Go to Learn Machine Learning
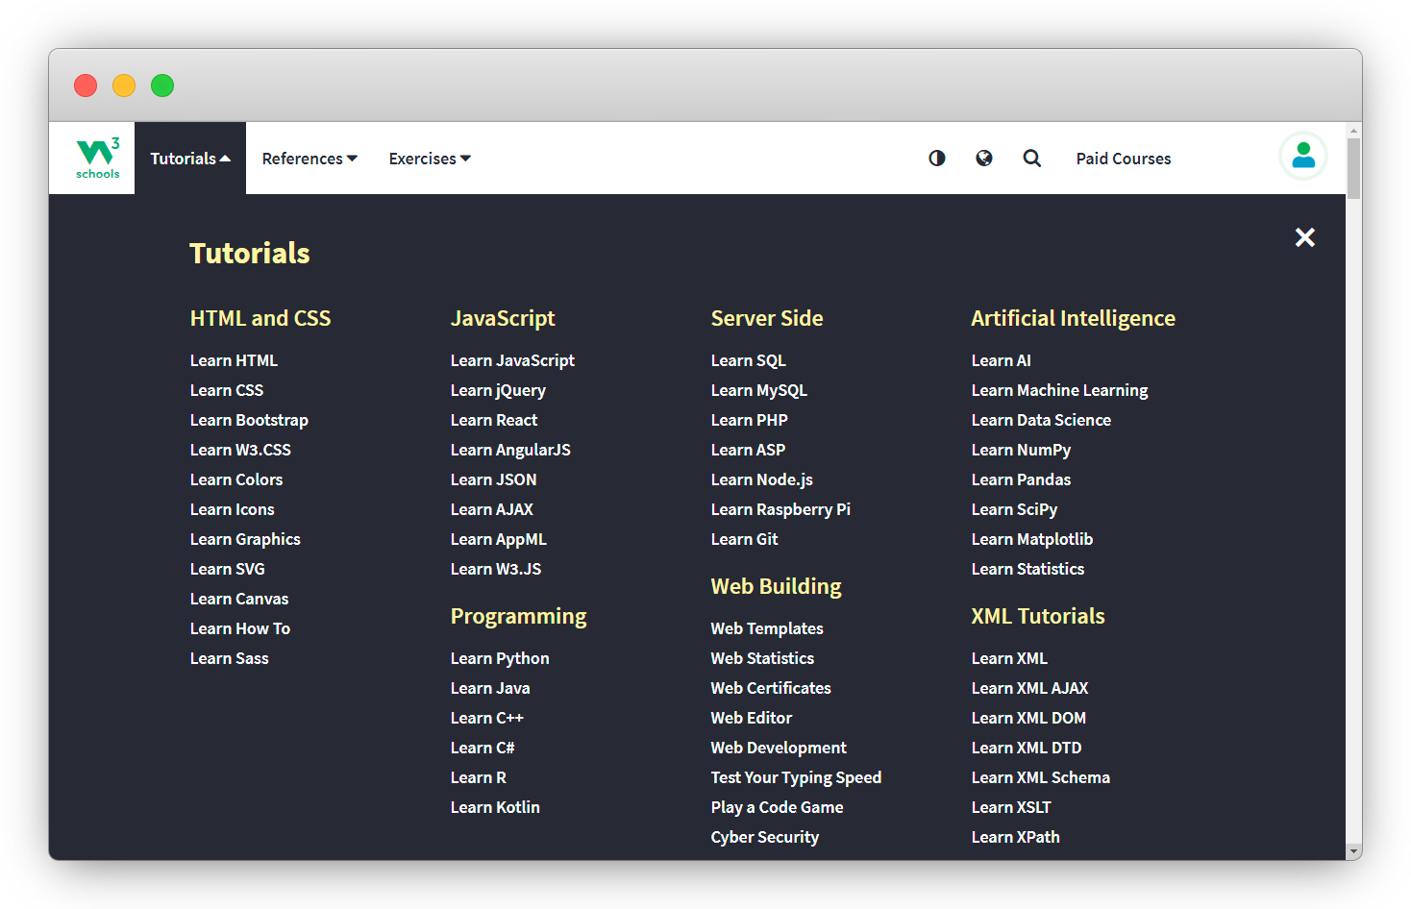Image resolution: width=1411 pixels, height=909 pixels. 1059,390
